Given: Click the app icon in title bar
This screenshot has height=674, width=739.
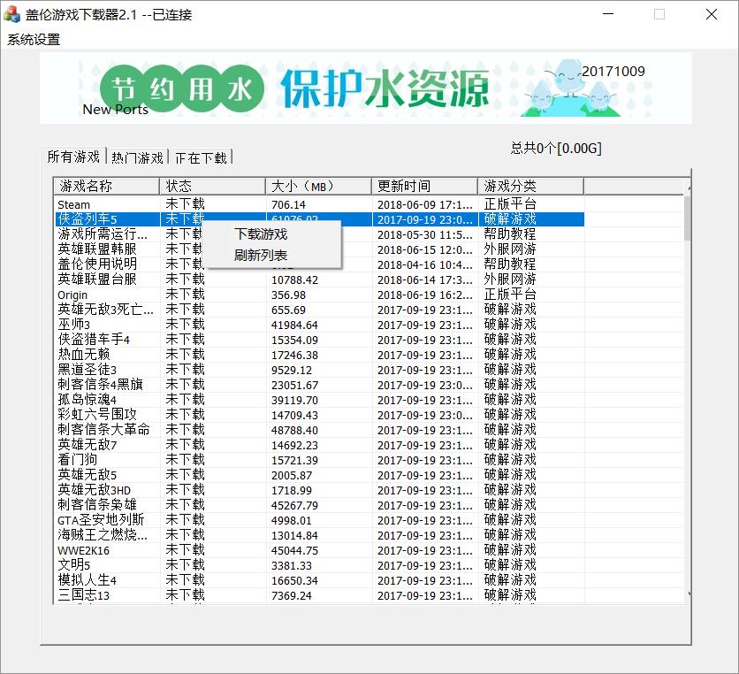Looking at the screenshot, I should 12,14.
